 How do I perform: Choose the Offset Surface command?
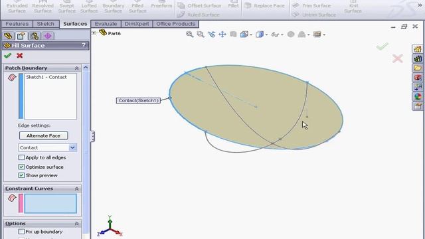199,5
